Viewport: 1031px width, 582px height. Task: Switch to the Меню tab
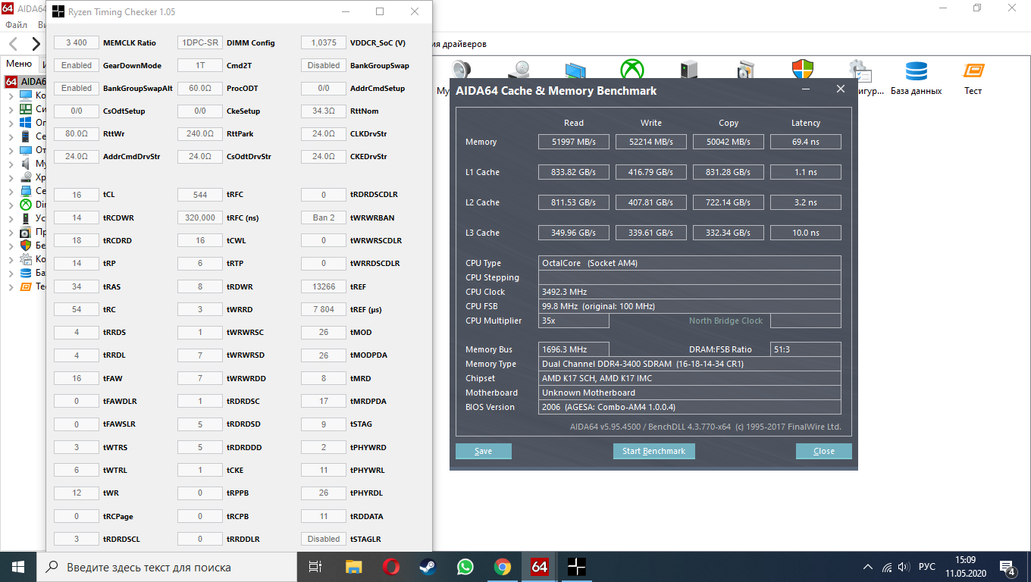(19, 64)
